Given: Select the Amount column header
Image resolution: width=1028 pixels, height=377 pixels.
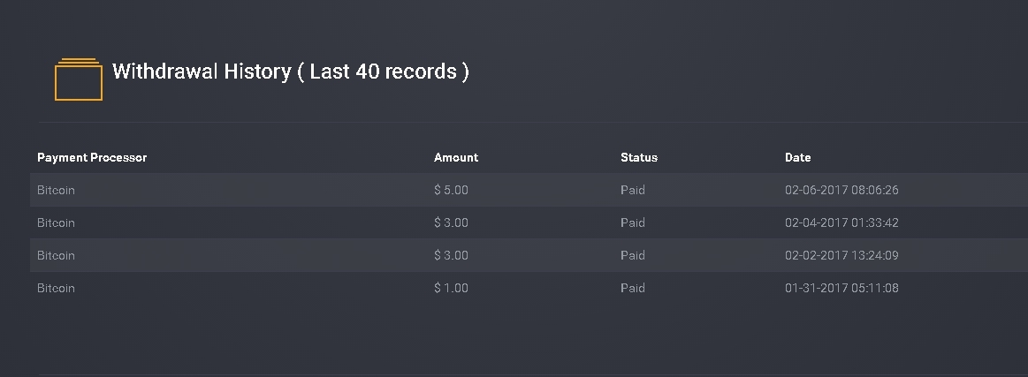Looking at the screenshot, I should coord(456,157).
